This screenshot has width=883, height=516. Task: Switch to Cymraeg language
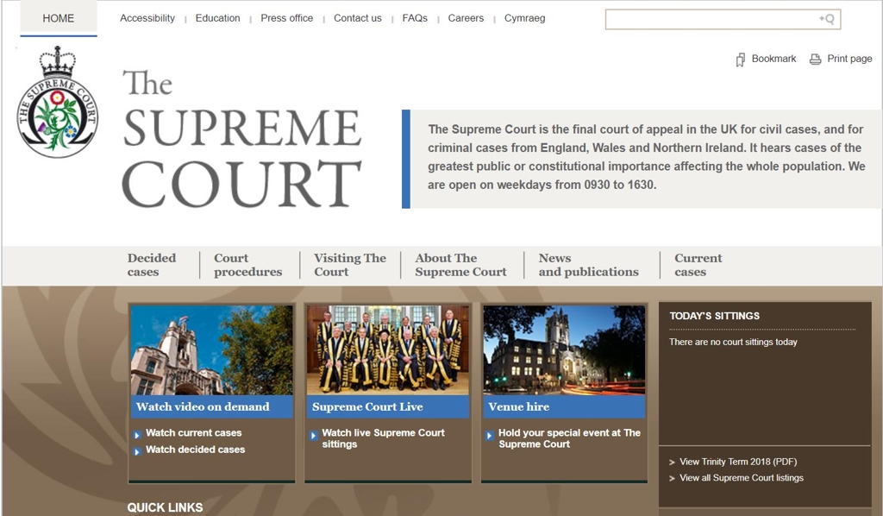point(525,18)
